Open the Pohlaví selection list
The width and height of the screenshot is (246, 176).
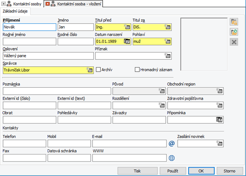click(x=168, y=41)
